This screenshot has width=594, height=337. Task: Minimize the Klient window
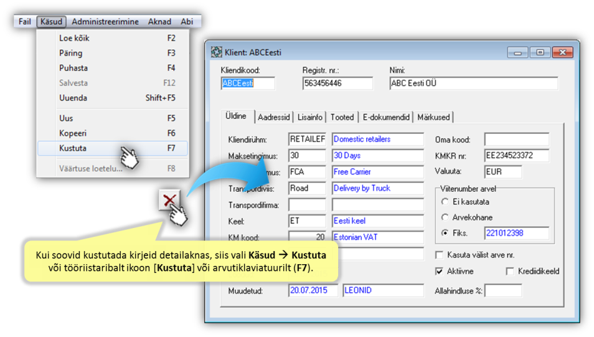point(517,52)
